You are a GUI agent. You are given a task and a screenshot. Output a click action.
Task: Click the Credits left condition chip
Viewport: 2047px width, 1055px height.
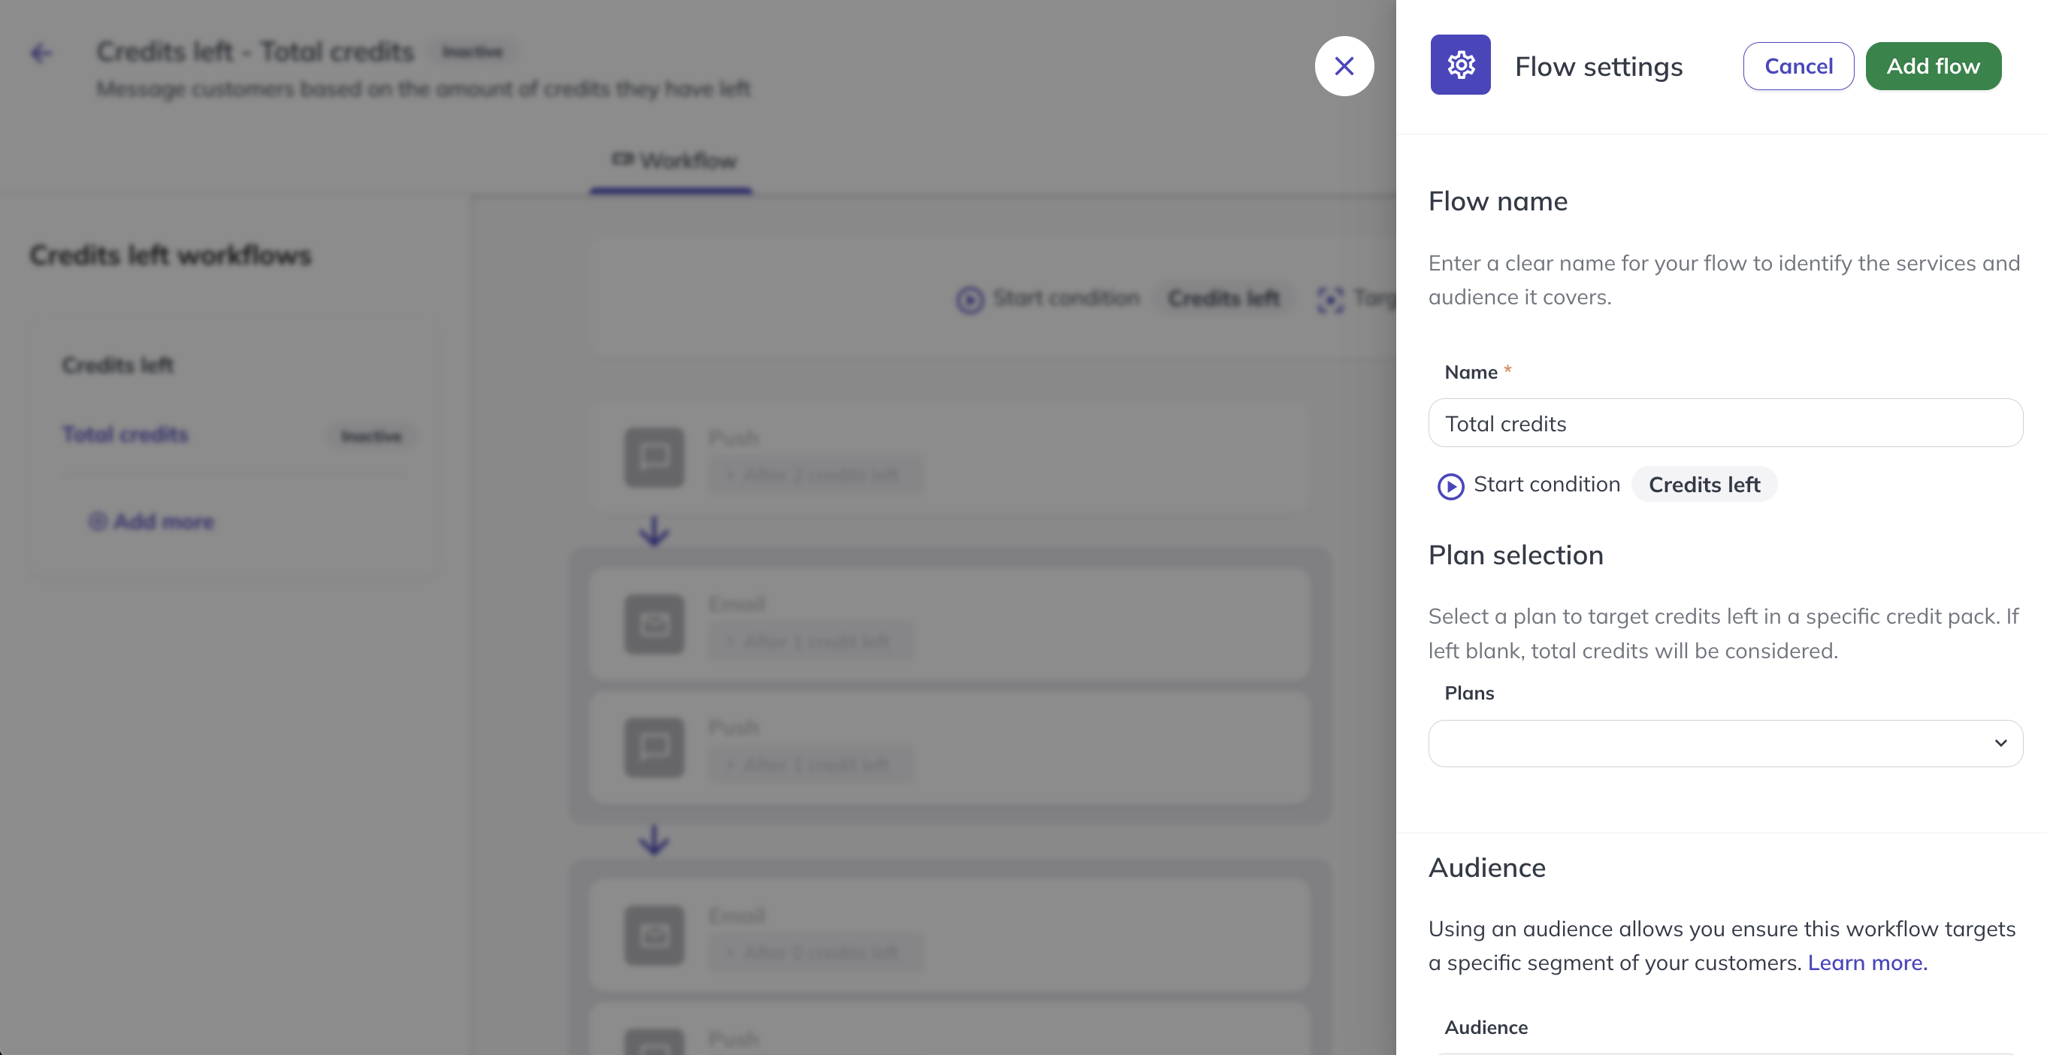tap(1704, 485)
